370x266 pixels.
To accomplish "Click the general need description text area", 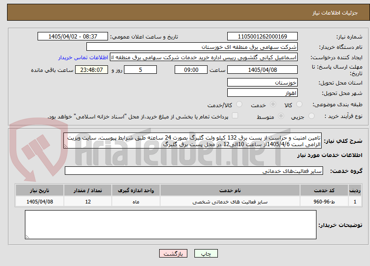I will (x=193, y=141).
